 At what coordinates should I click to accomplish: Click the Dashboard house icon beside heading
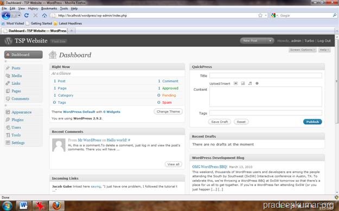53,55
